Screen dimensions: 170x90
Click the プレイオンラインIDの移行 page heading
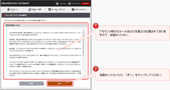(x=15, y=15)
